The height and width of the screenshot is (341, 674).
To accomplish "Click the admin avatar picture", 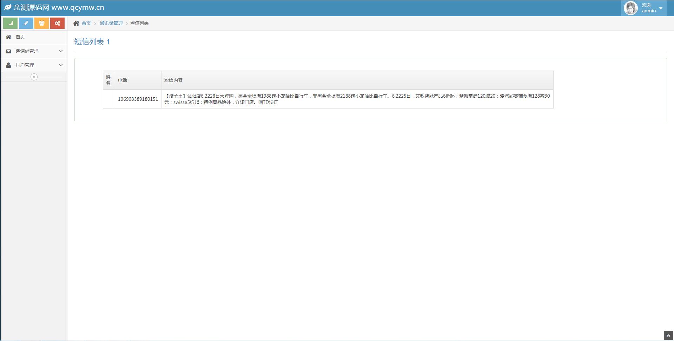I will click(630, 8).
